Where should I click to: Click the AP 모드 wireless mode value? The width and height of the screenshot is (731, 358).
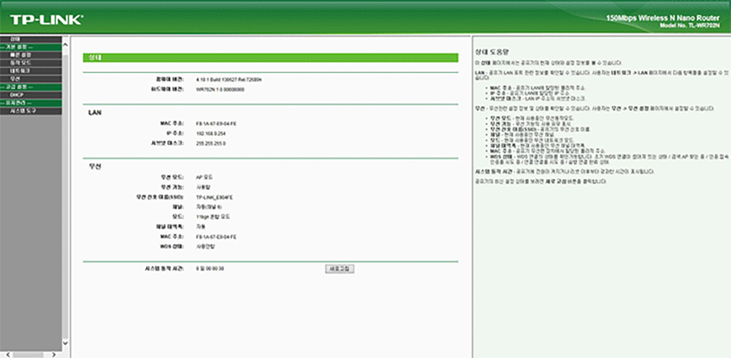point(205,177)
